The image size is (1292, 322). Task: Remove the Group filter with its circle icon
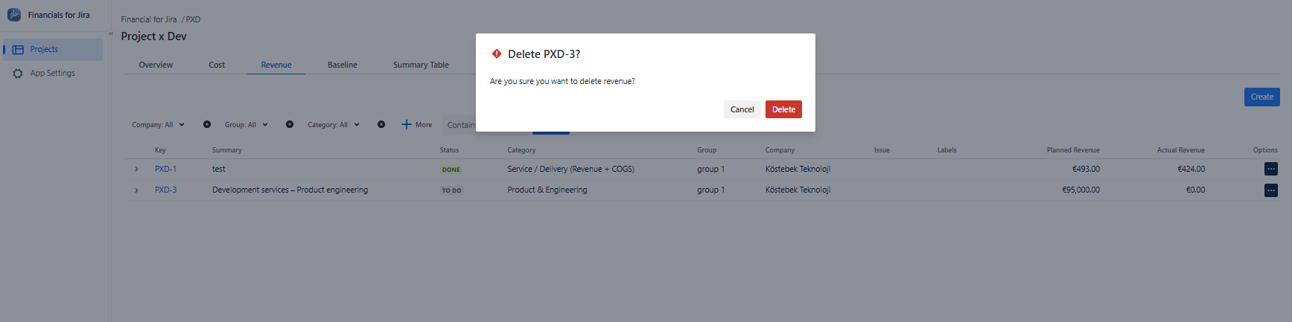coord(290,124)
